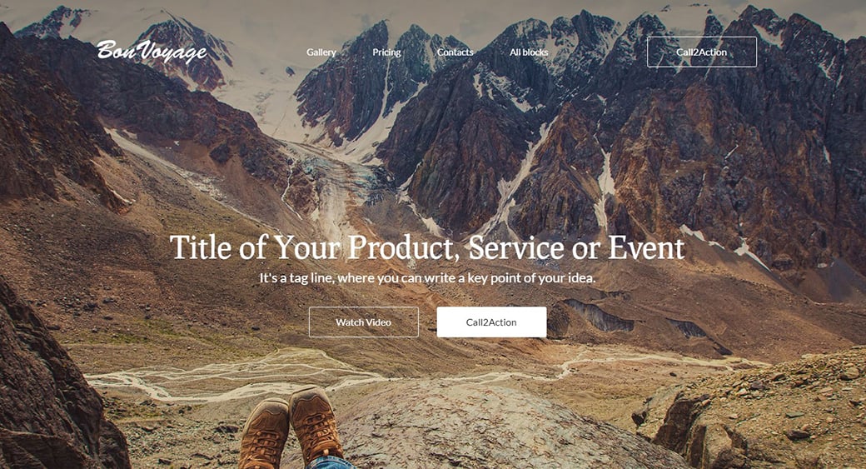Click the Watch Video button
866x469 pixels.
(x=363, y=322)
